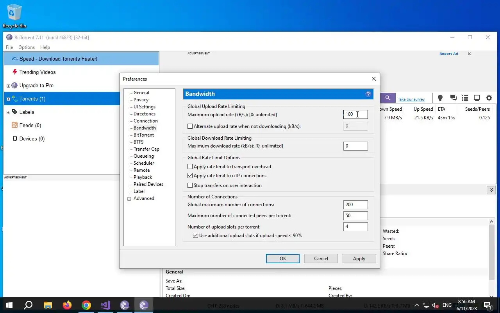The height and width of the screenshot is (313, 500).
Task: Select Transfer Cap in Preferences tree
Action: [146, 149]
